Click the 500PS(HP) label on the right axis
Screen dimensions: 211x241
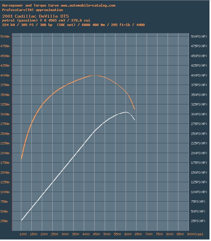click(199, 36)
